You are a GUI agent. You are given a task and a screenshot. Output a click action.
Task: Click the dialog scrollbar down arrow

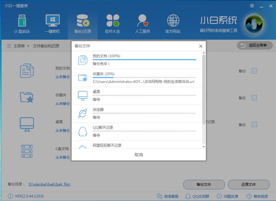tap(203, 147)
